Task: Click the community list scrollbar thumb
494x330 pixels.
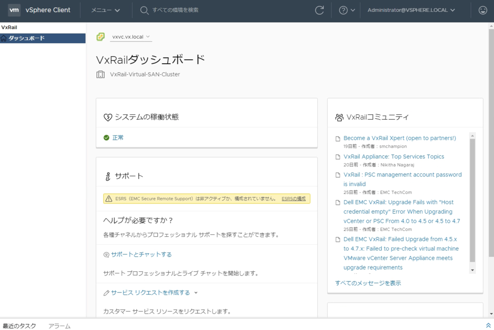Action: [x=472, y=201]
